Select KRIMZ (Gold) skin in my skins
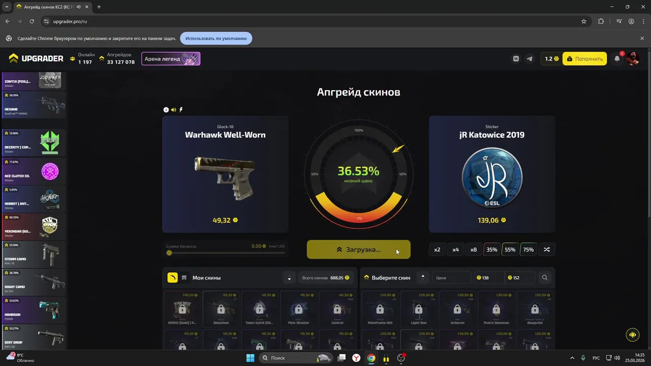The width and height of the screenshot is (651, 366). (x=182, y=309)
